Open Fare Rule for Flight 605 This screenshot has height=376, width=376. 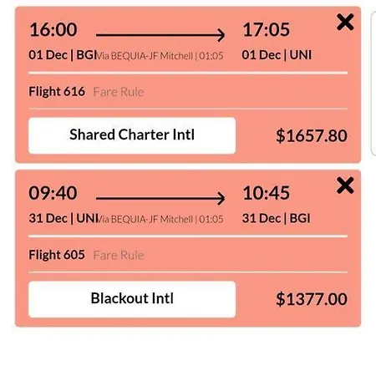tap(119, 255)
